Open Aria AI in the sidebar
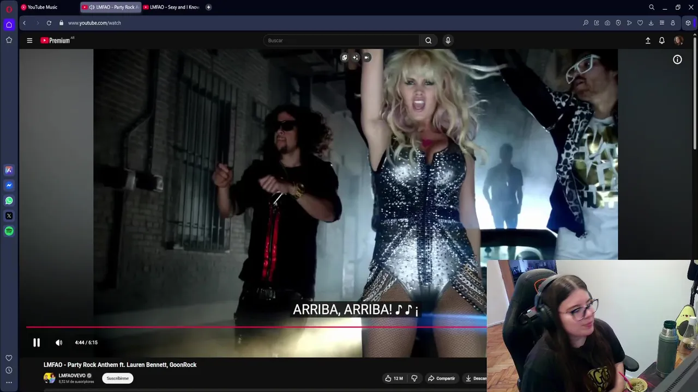 [9, 170]
